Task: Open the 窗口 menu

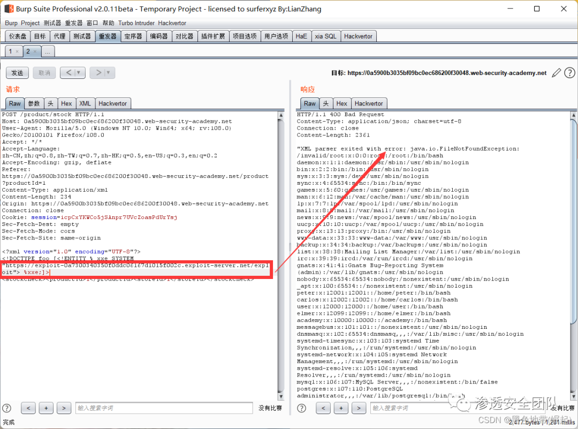Action: coord(92,23)
